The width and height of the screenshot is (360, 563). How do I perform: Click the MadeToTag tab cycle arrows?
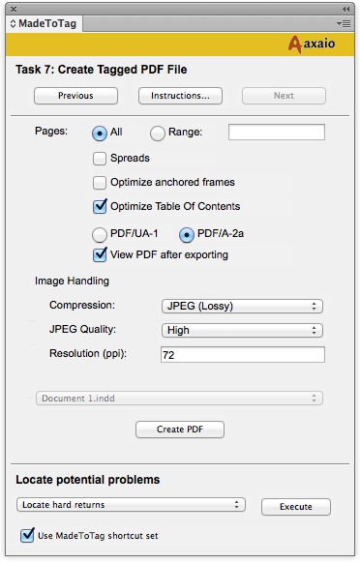pos(13,23)
